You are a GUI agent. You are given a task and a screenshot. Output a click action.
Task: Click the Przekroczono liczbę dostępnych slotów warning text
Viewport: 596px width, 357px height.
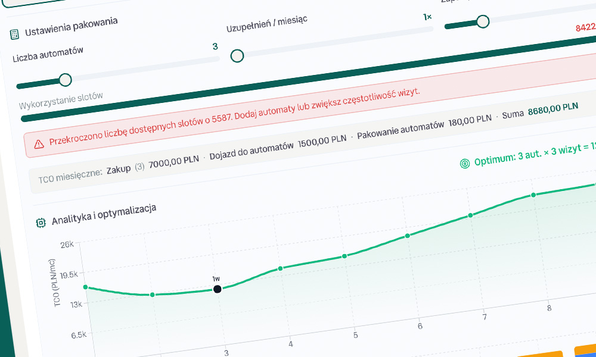click(234, 117)
